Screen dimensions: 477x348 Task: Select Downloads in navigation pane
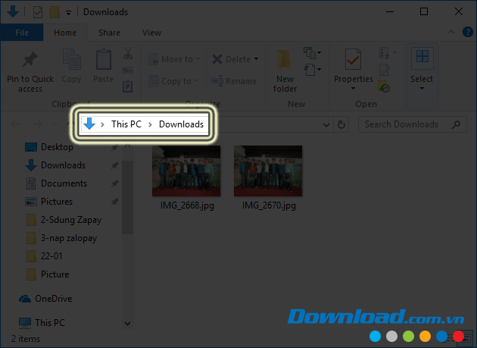[x=63, y=165]
